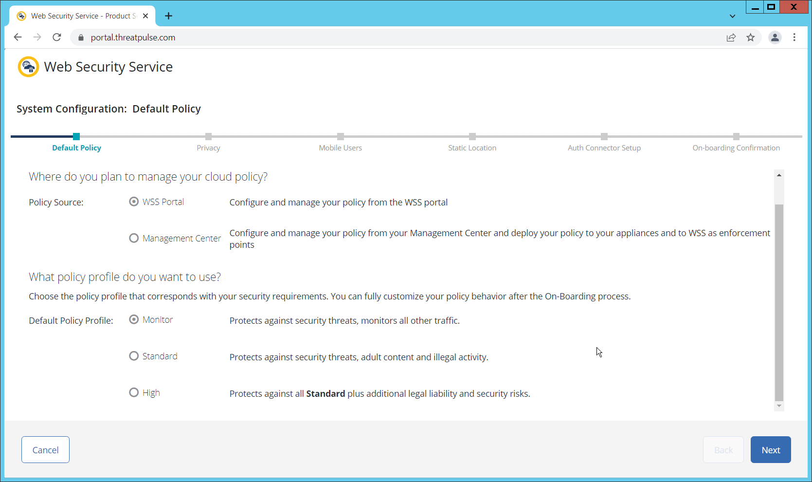Screen dimensions: 812x482
Task: Select the WSS Portal radio button
Action: 134,202
